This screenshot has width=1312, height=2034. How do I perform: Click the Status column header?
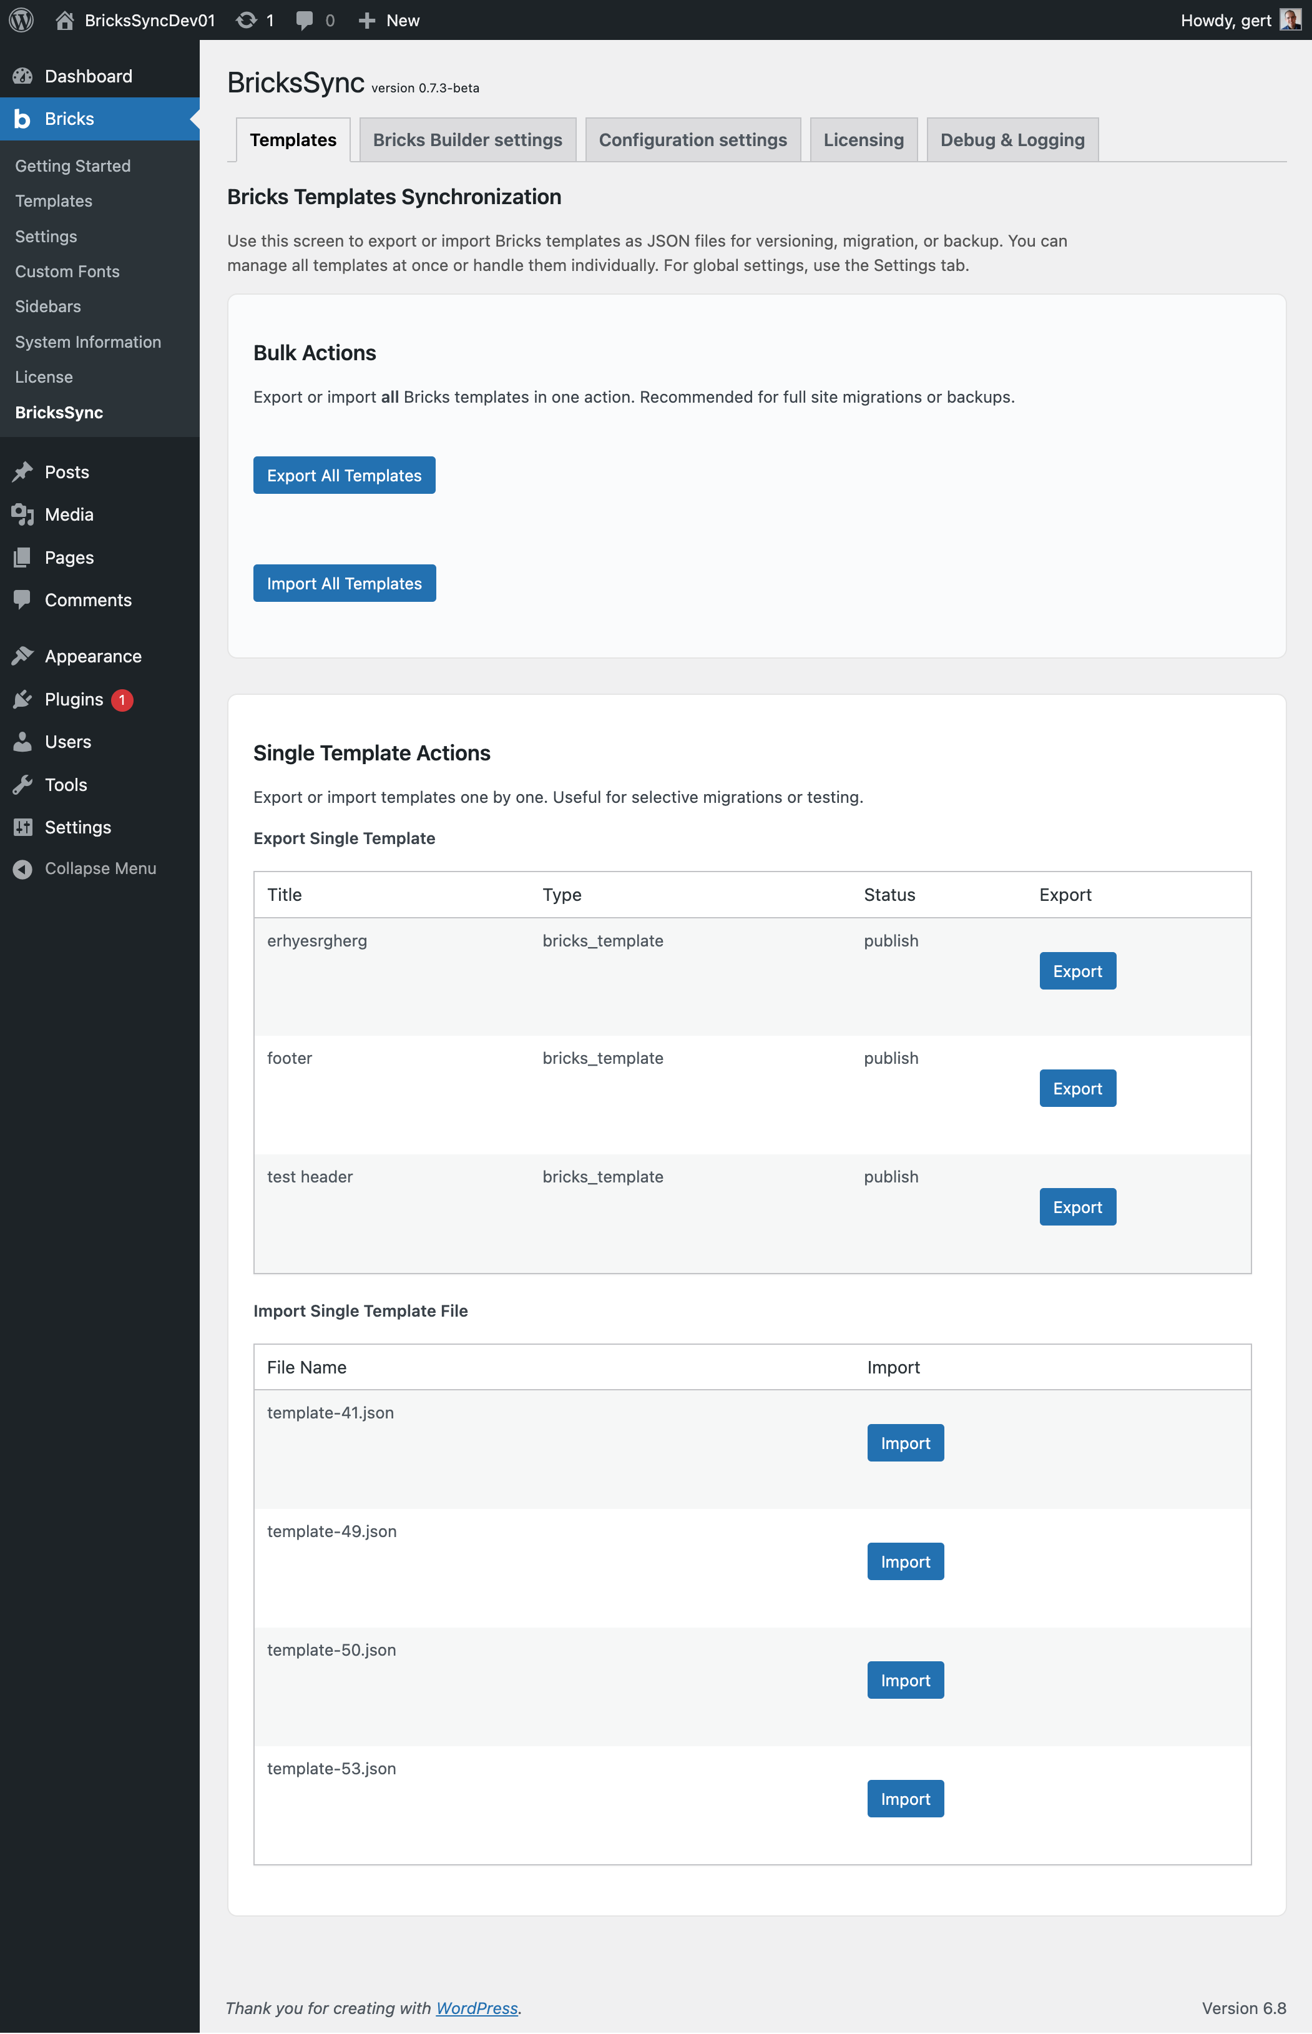click(889, 895)
